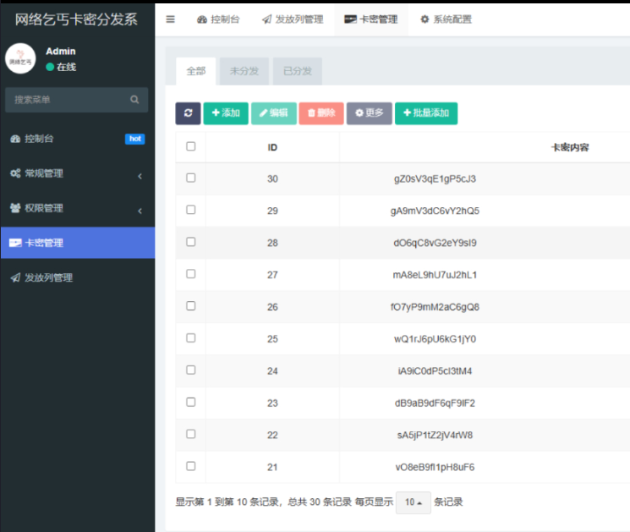630x532 pixels.
Task: Open the page size dropdown showing 10
Action: pos(414,502)
